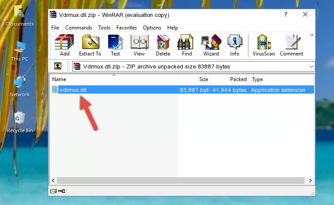The height and width of the screenshot is (205, 334).
Task: Sort by the Name column header
Action: coord(114,79)
